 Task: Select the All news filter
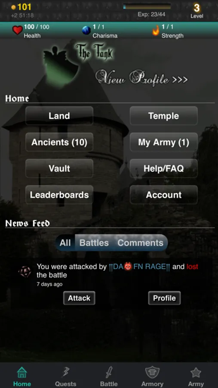coord(65,243)
